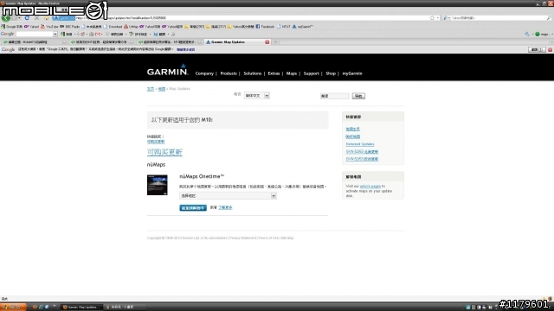Reload the page with refresh icon
Image resolution: width=554 pixels, height=311 pixels.
[27, 17]
